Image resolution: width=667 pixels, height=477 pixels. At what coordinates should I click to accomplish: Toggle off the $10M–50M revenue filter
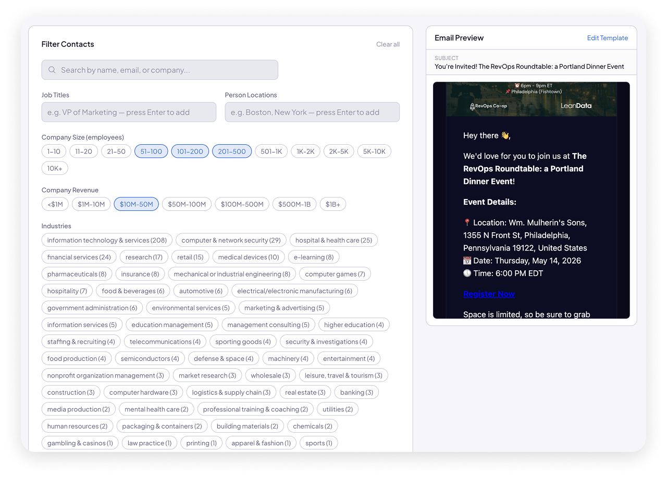(x=136, y=204)
